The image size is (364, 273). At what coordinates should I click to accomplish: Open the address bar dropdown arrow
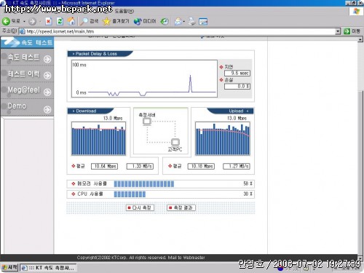338,31
